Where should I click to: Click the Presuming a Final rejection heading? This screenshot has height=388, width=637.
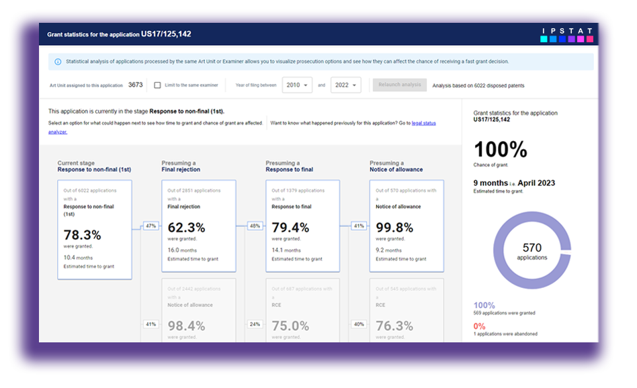(181, 166)
